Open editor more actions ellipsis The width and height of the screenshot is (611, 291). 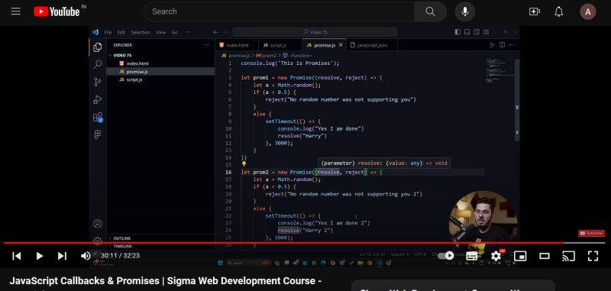tap(512, 45)
